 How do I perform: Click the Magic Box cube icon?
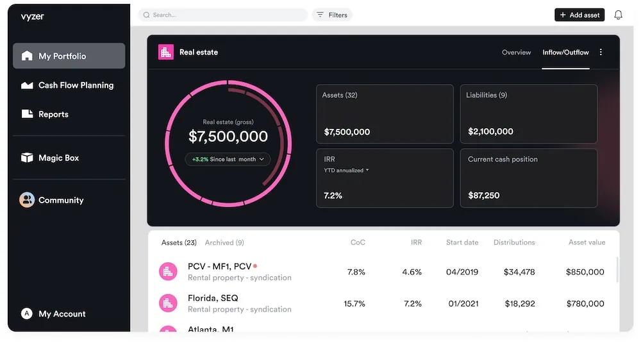tap(27, 158)
